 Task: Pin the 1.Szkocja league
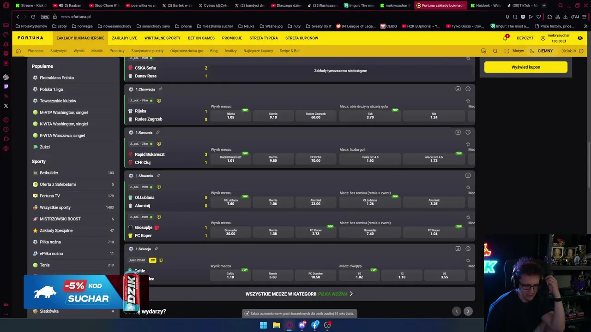point(156,249)
